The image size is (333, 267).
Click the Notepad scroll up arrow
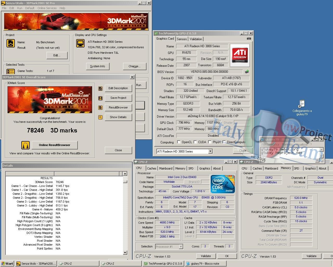322,150
